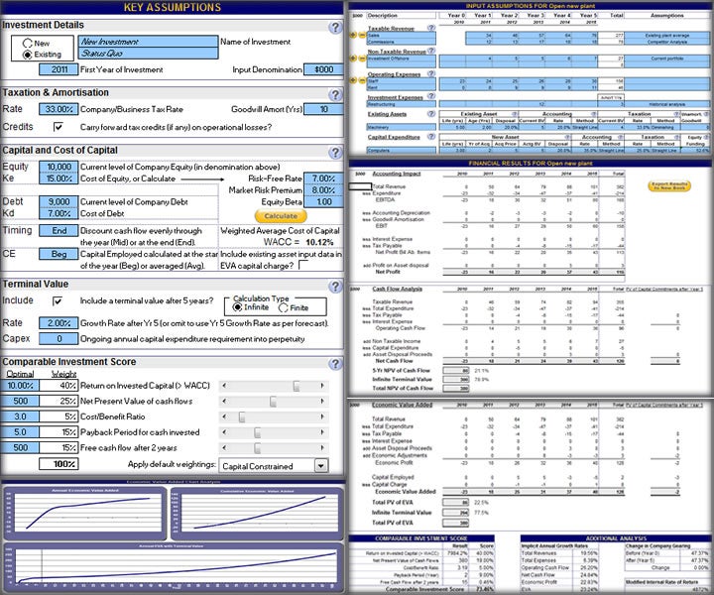Screen dimensions: 714x595
Task: Click the Equity 10,000 field
Action: (x=59, y=167)
